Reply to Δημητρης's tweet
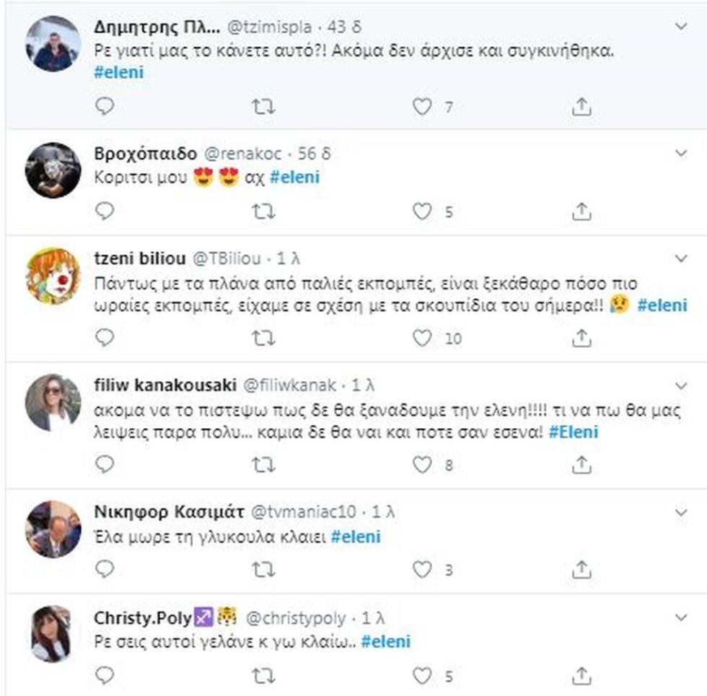Screen dimensions: 707x696 click(105, 107)
